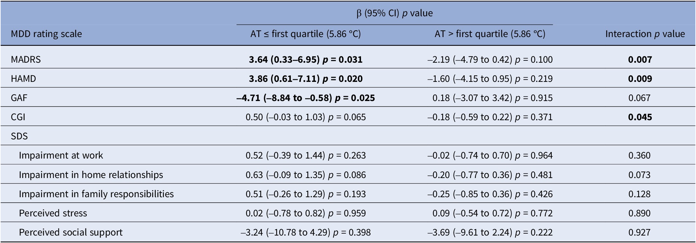
Task: Select the Perceived social support label
Action: 71,233
